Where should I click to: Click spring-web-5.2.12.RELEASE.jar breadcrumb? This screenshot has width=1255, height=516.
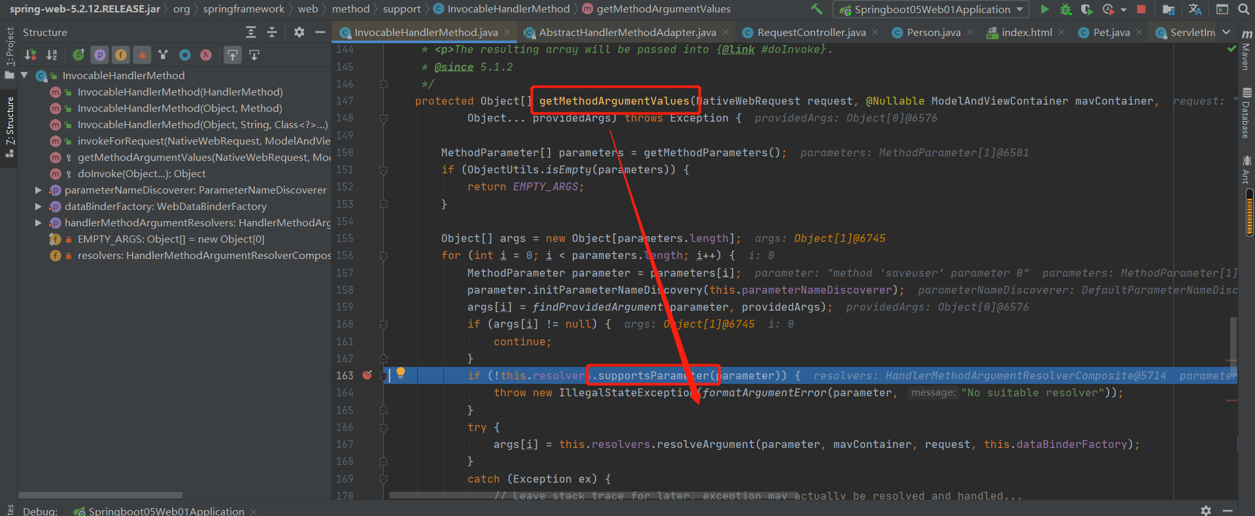pyautogui.click(x=85, y=9)
